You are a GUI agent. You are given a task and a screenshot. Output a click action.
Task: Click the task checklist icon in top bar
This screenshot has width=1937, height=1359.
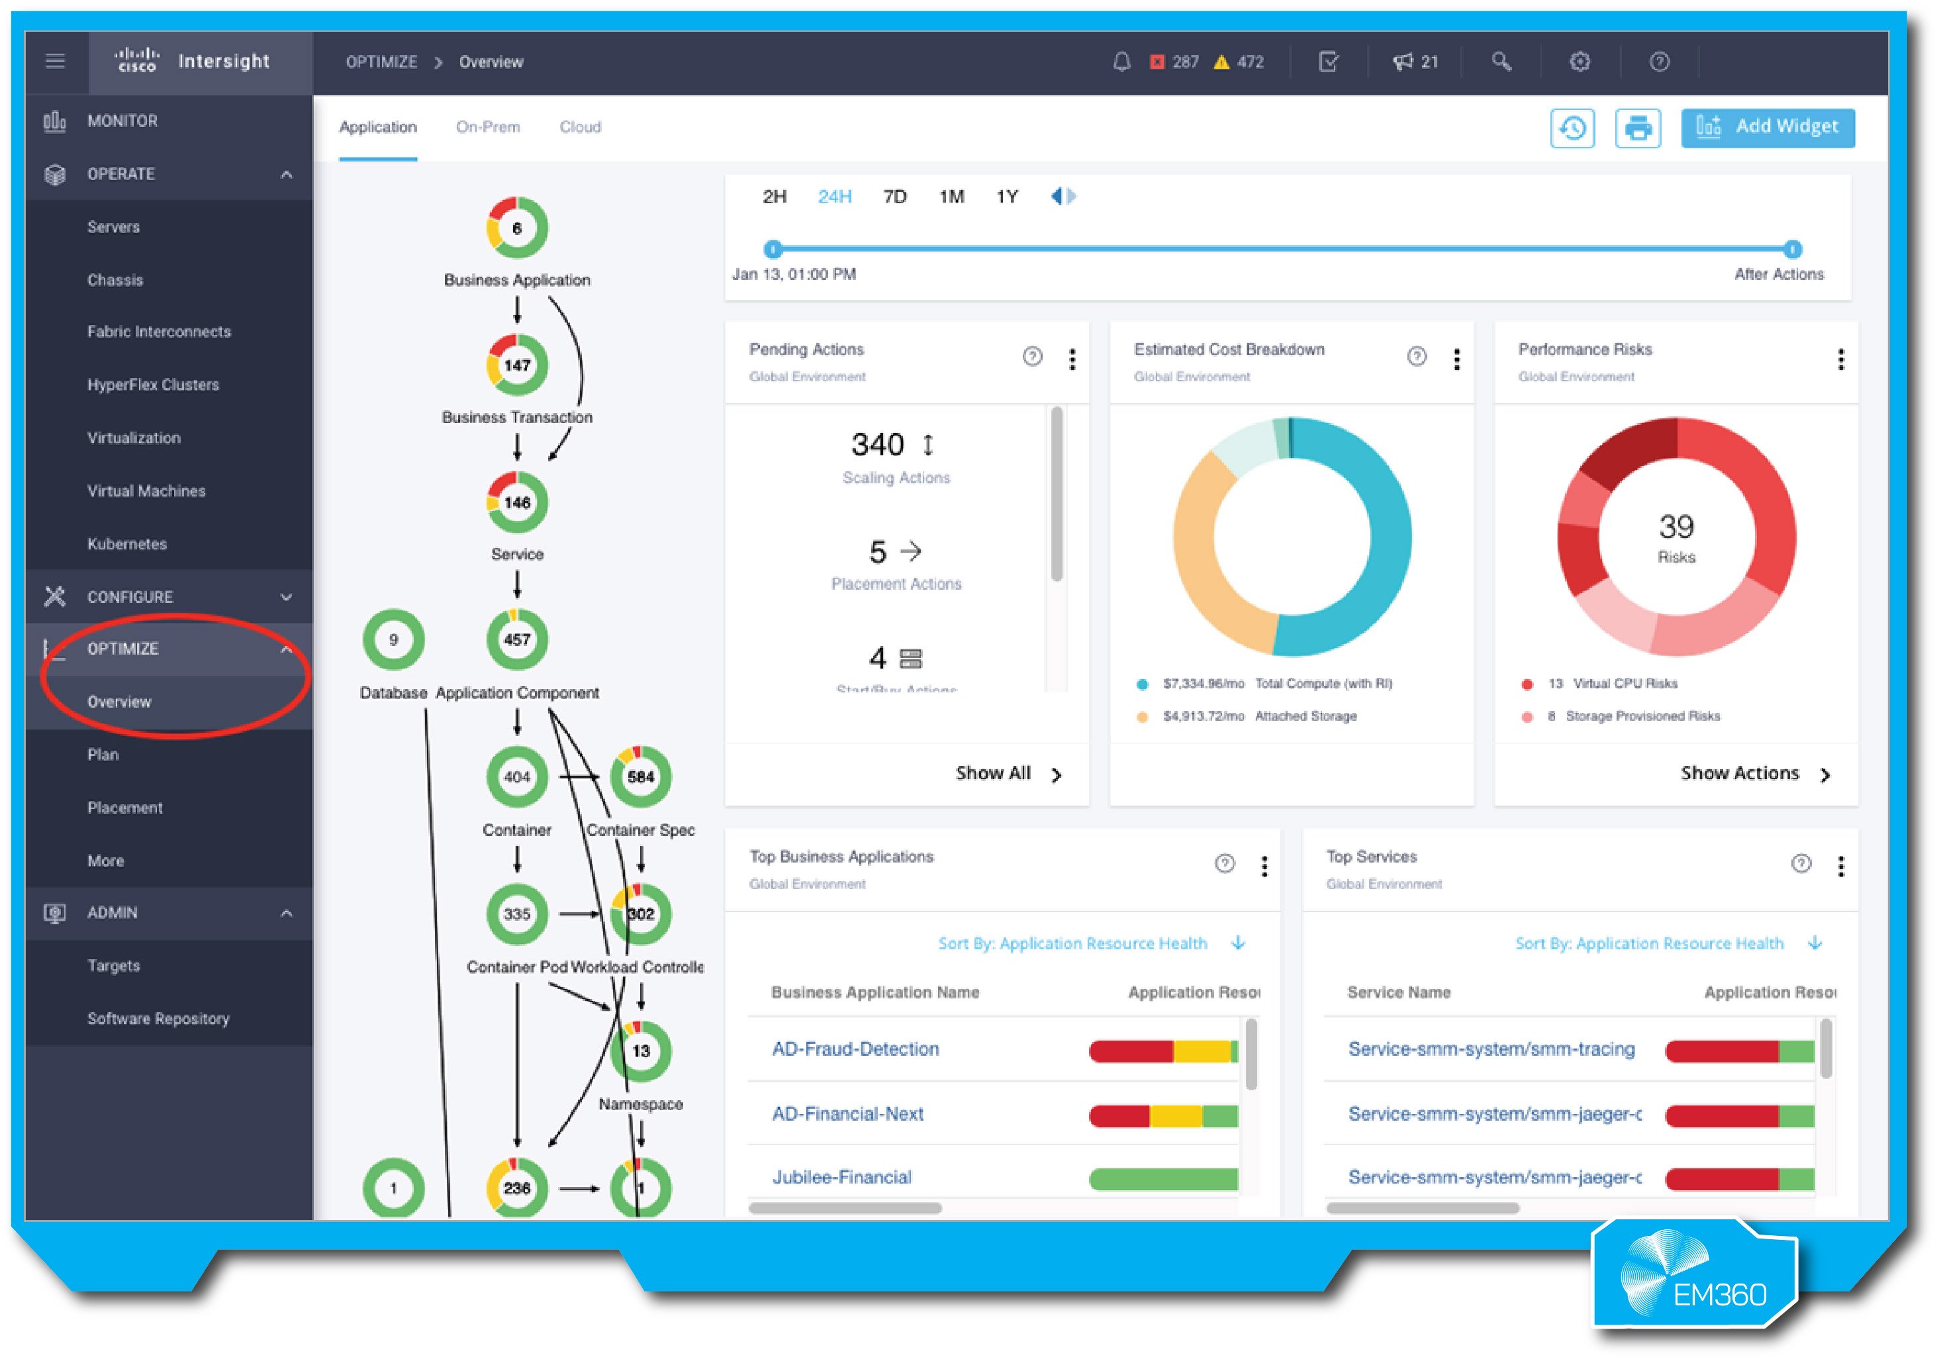[x=1328, y=62]
